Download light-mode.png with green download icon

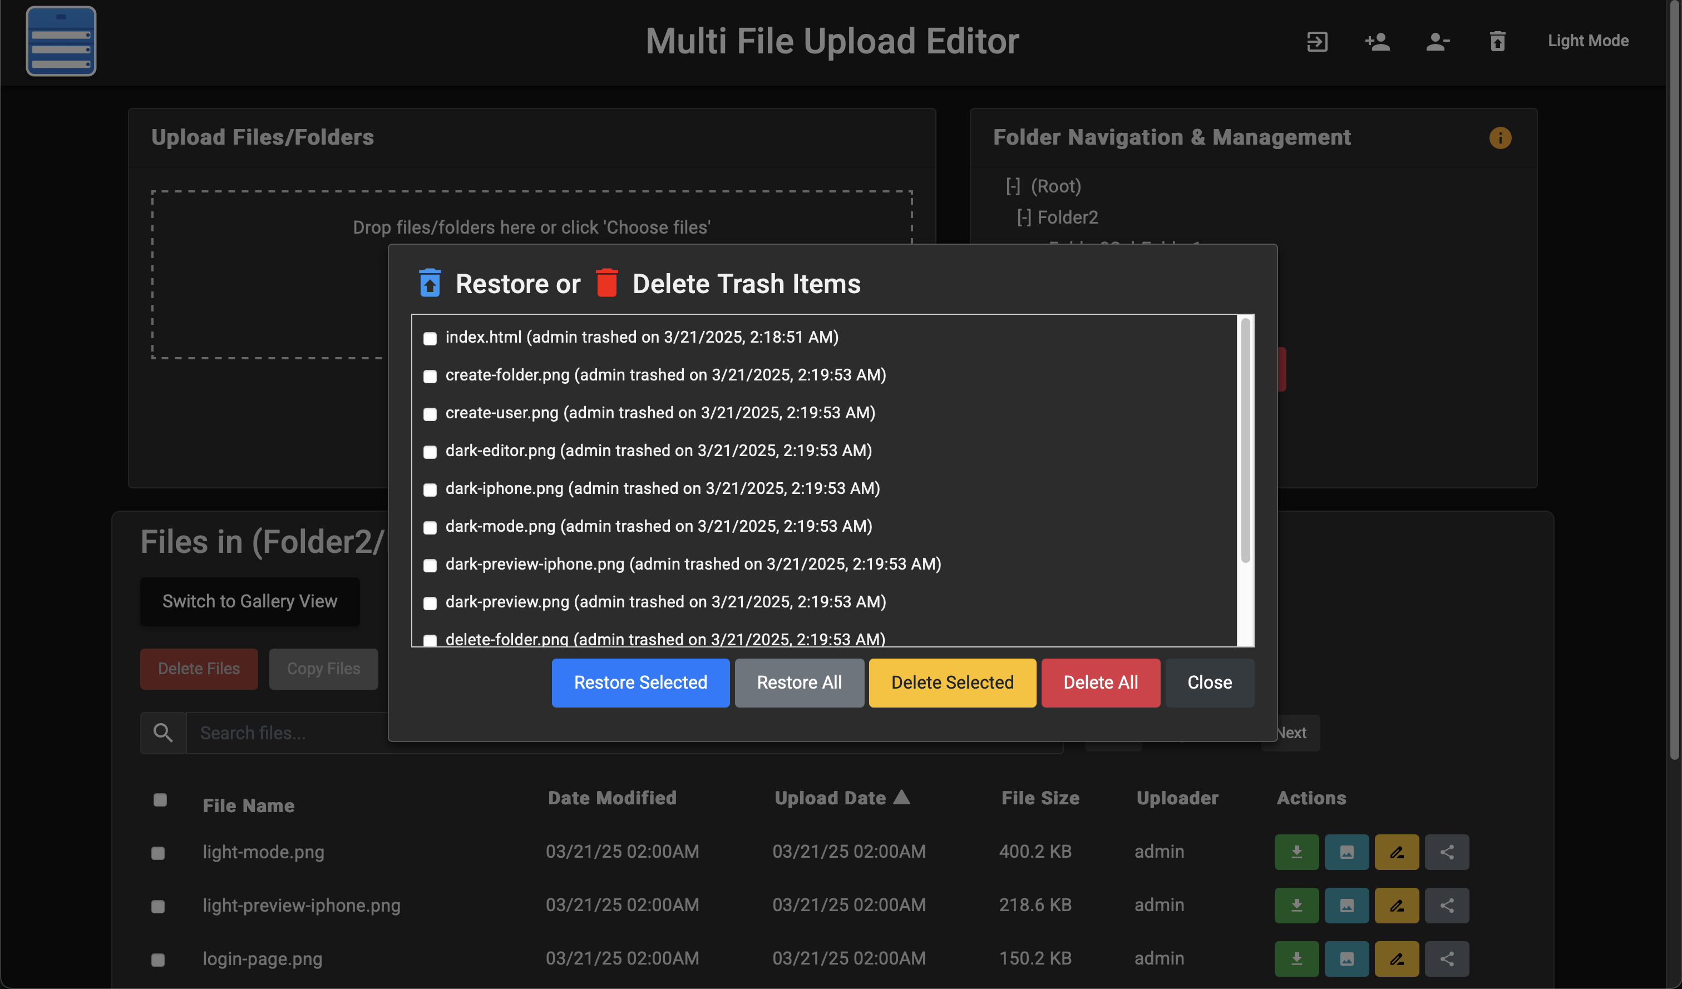(x=1296, y=852)
